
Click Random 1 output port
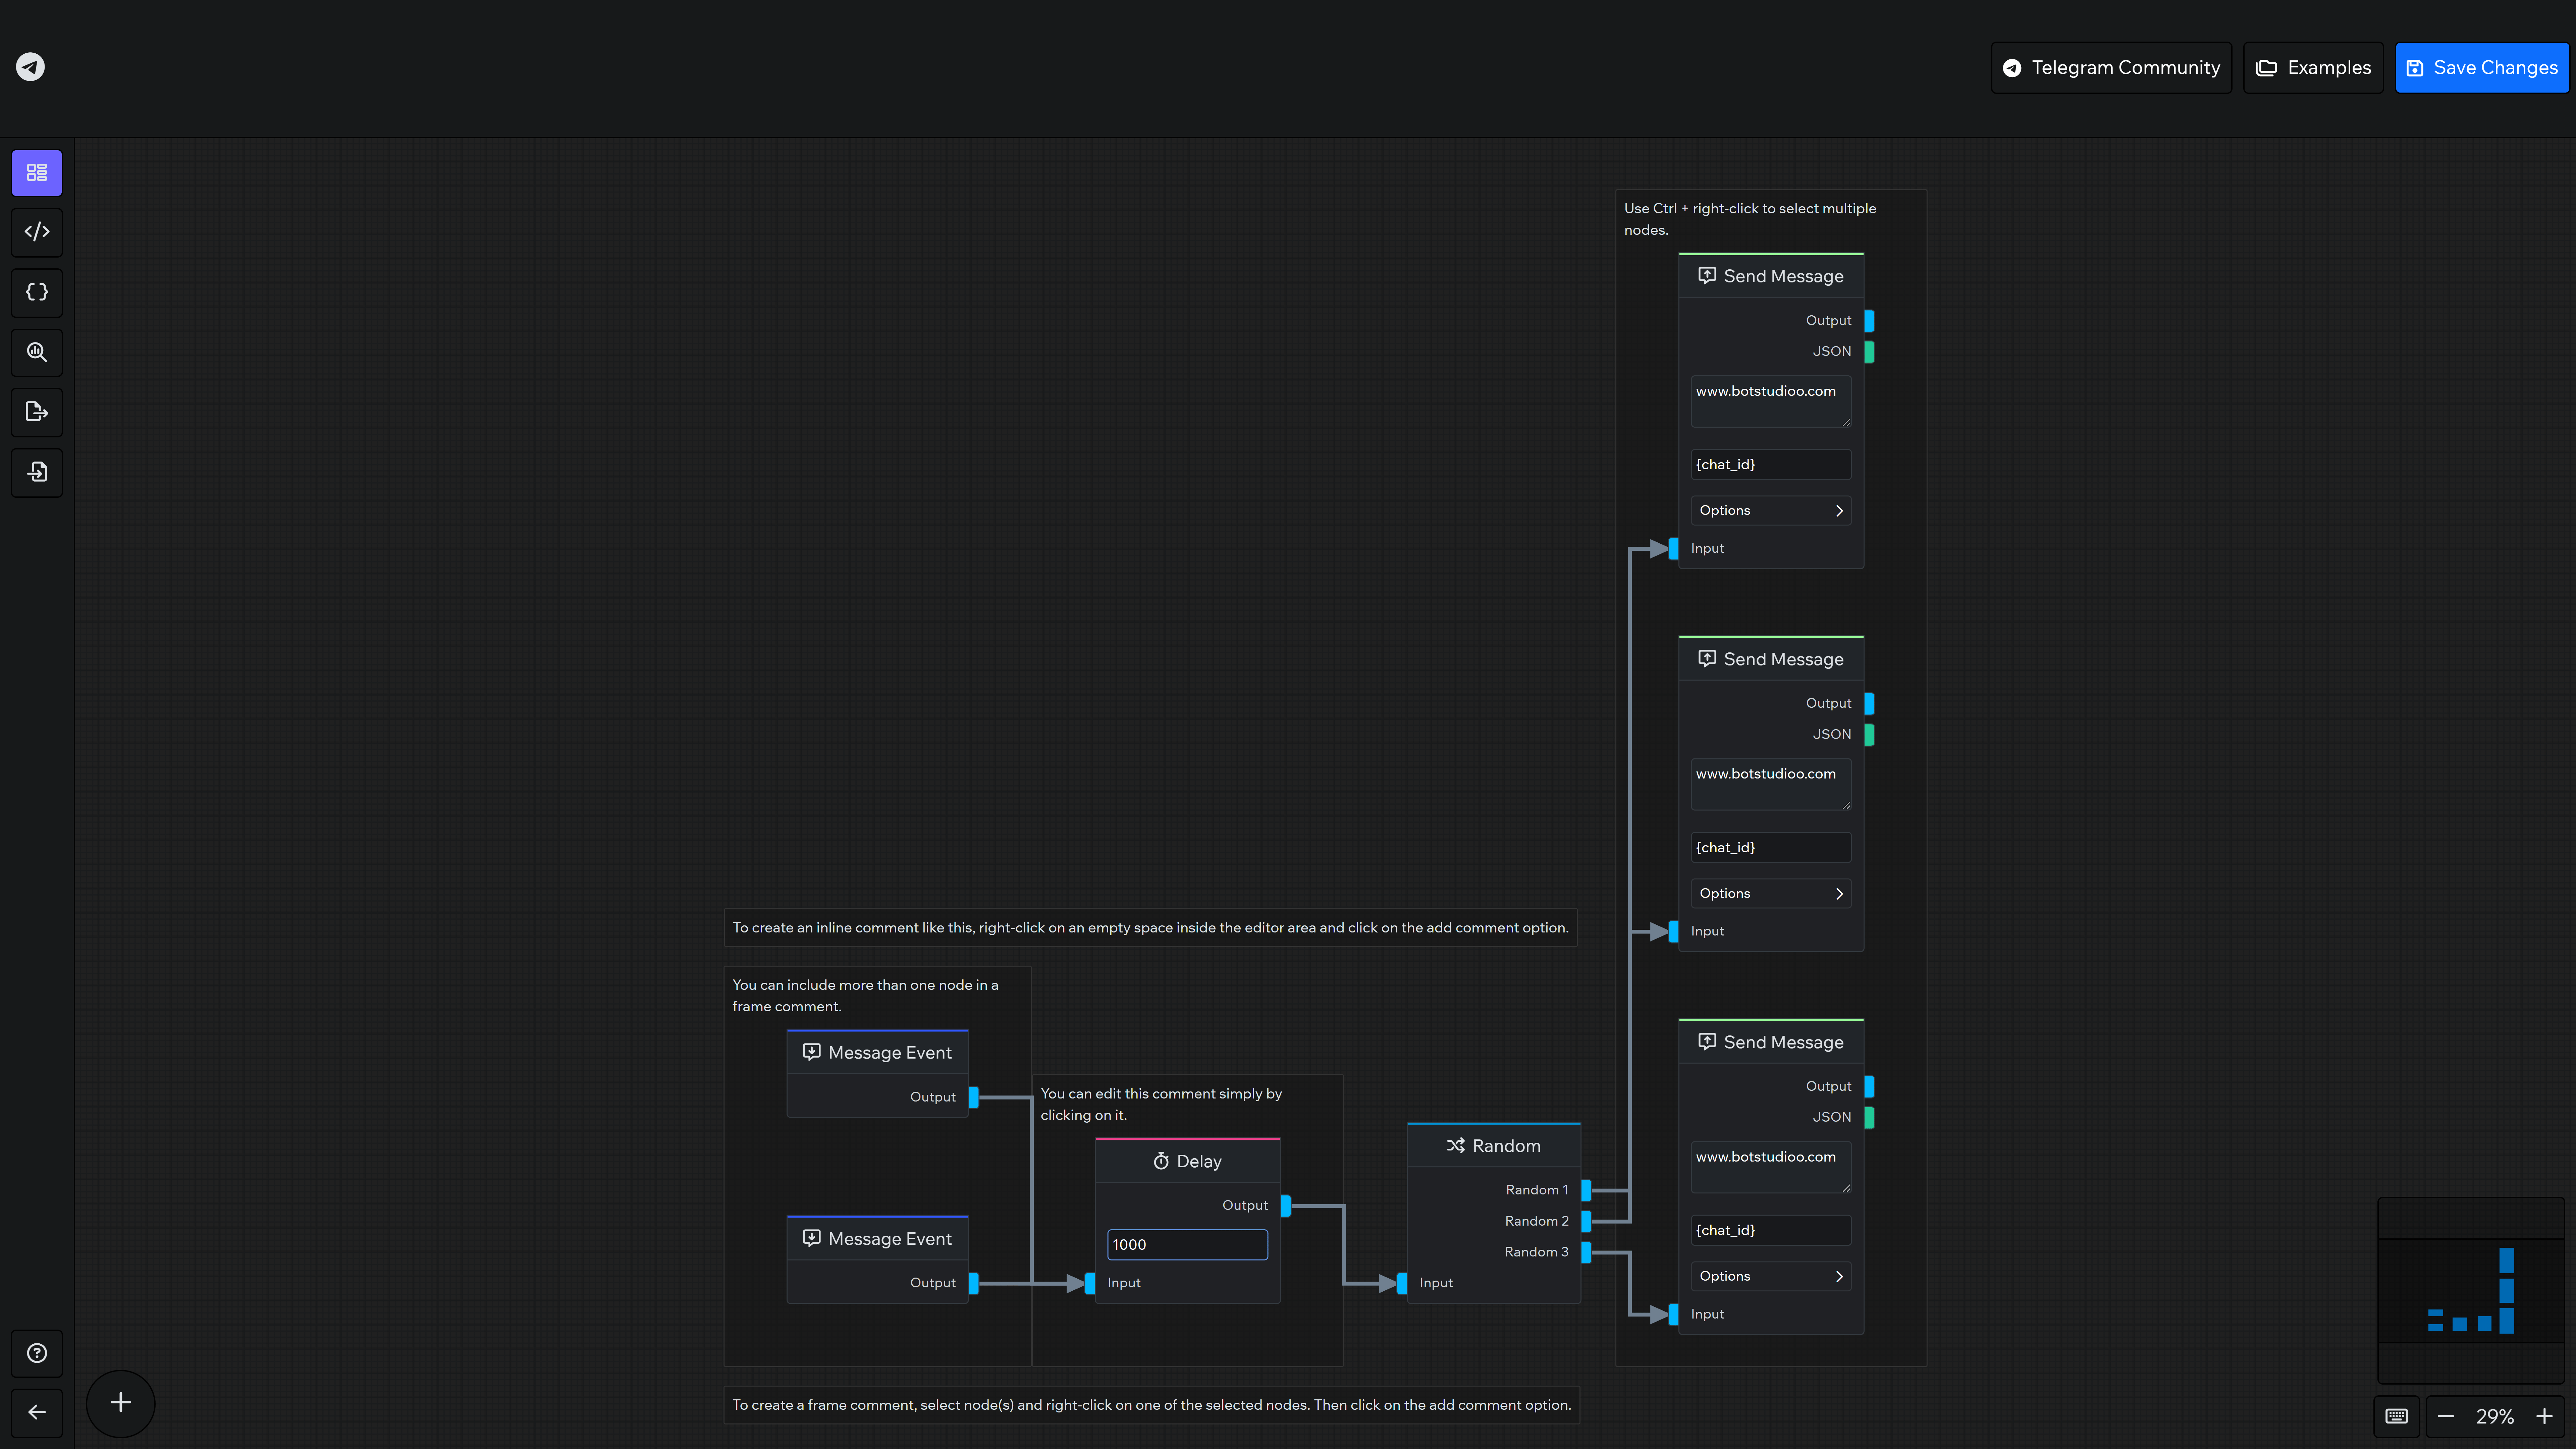[1586, 1190]
